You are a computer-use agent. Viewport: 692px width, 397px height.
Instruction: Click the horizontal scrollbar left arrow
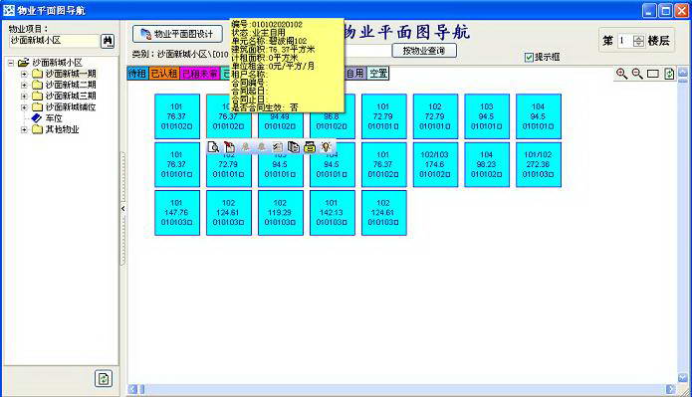click(x=132, y=389)
